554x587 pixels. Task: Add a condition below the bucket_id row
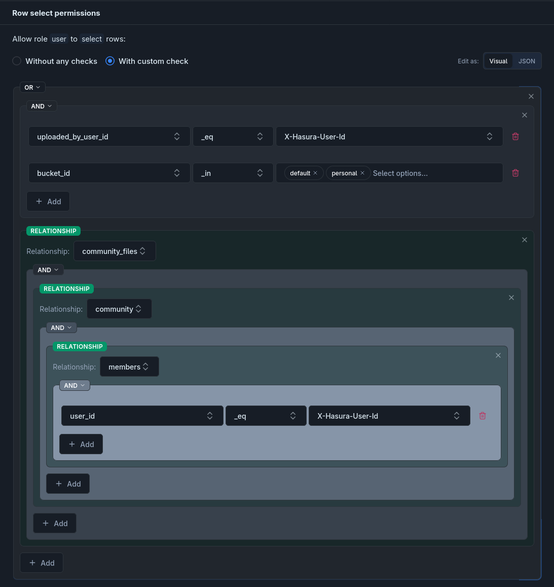pyautogui.click(x=48, y=201)
